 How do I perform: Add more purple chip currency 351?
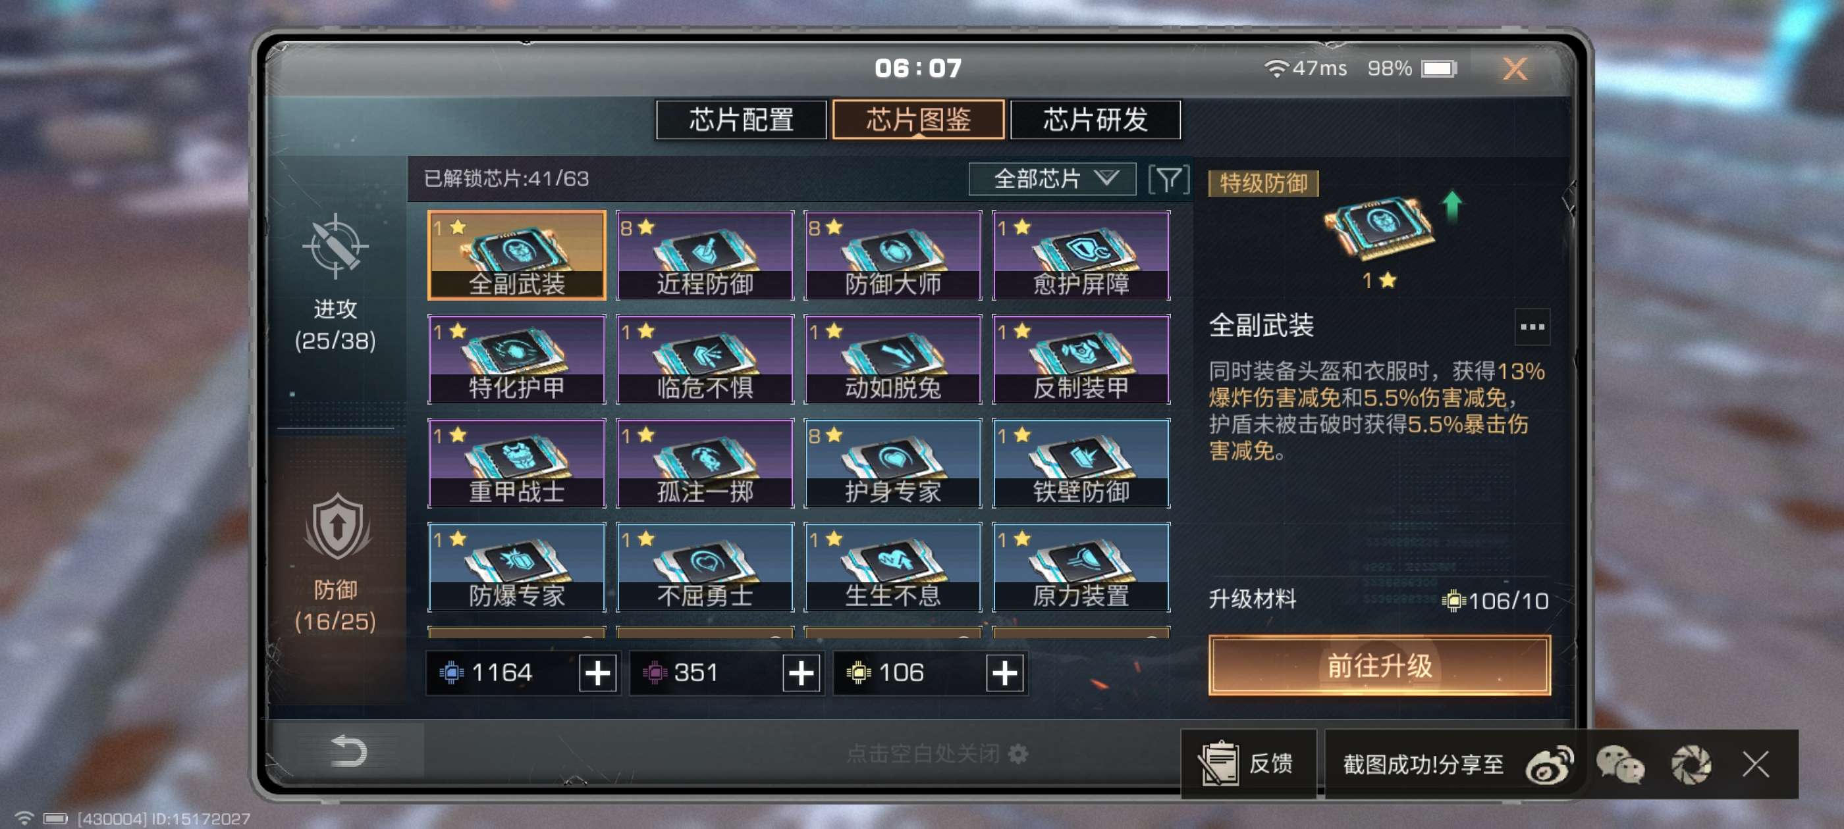[x=801, y=672]
